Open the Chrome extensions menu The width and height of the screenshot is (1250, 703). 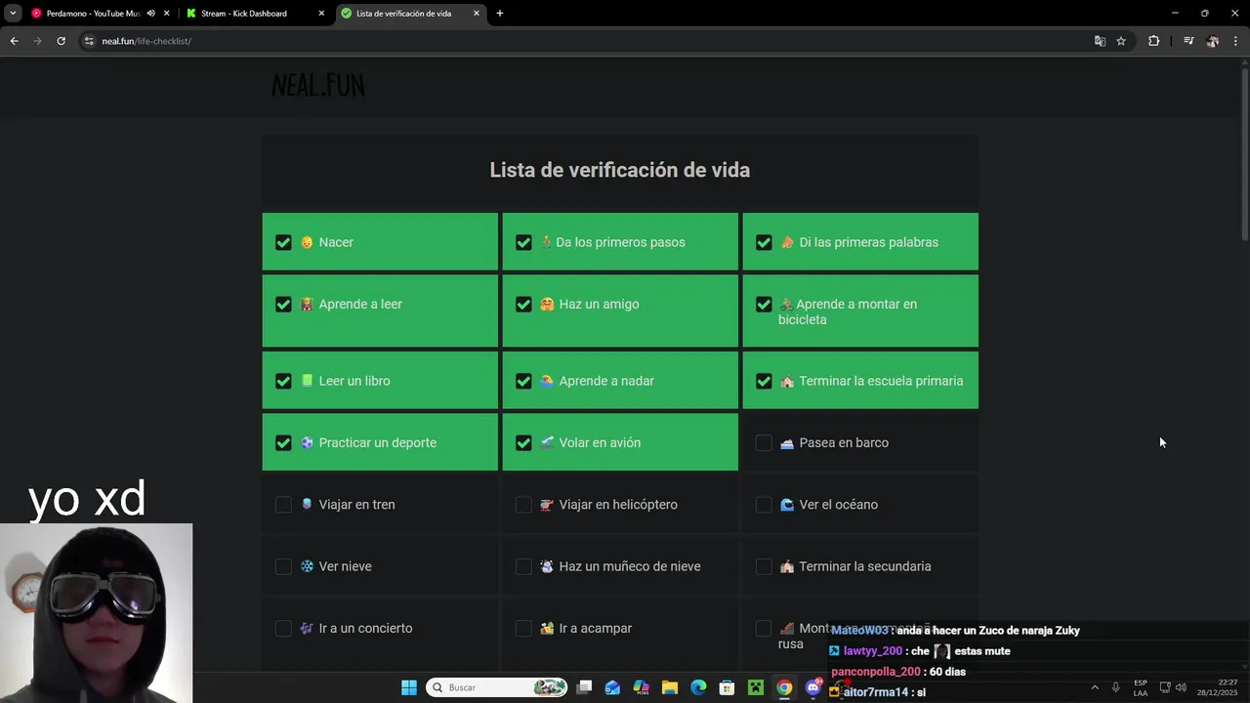(1153, 41)
